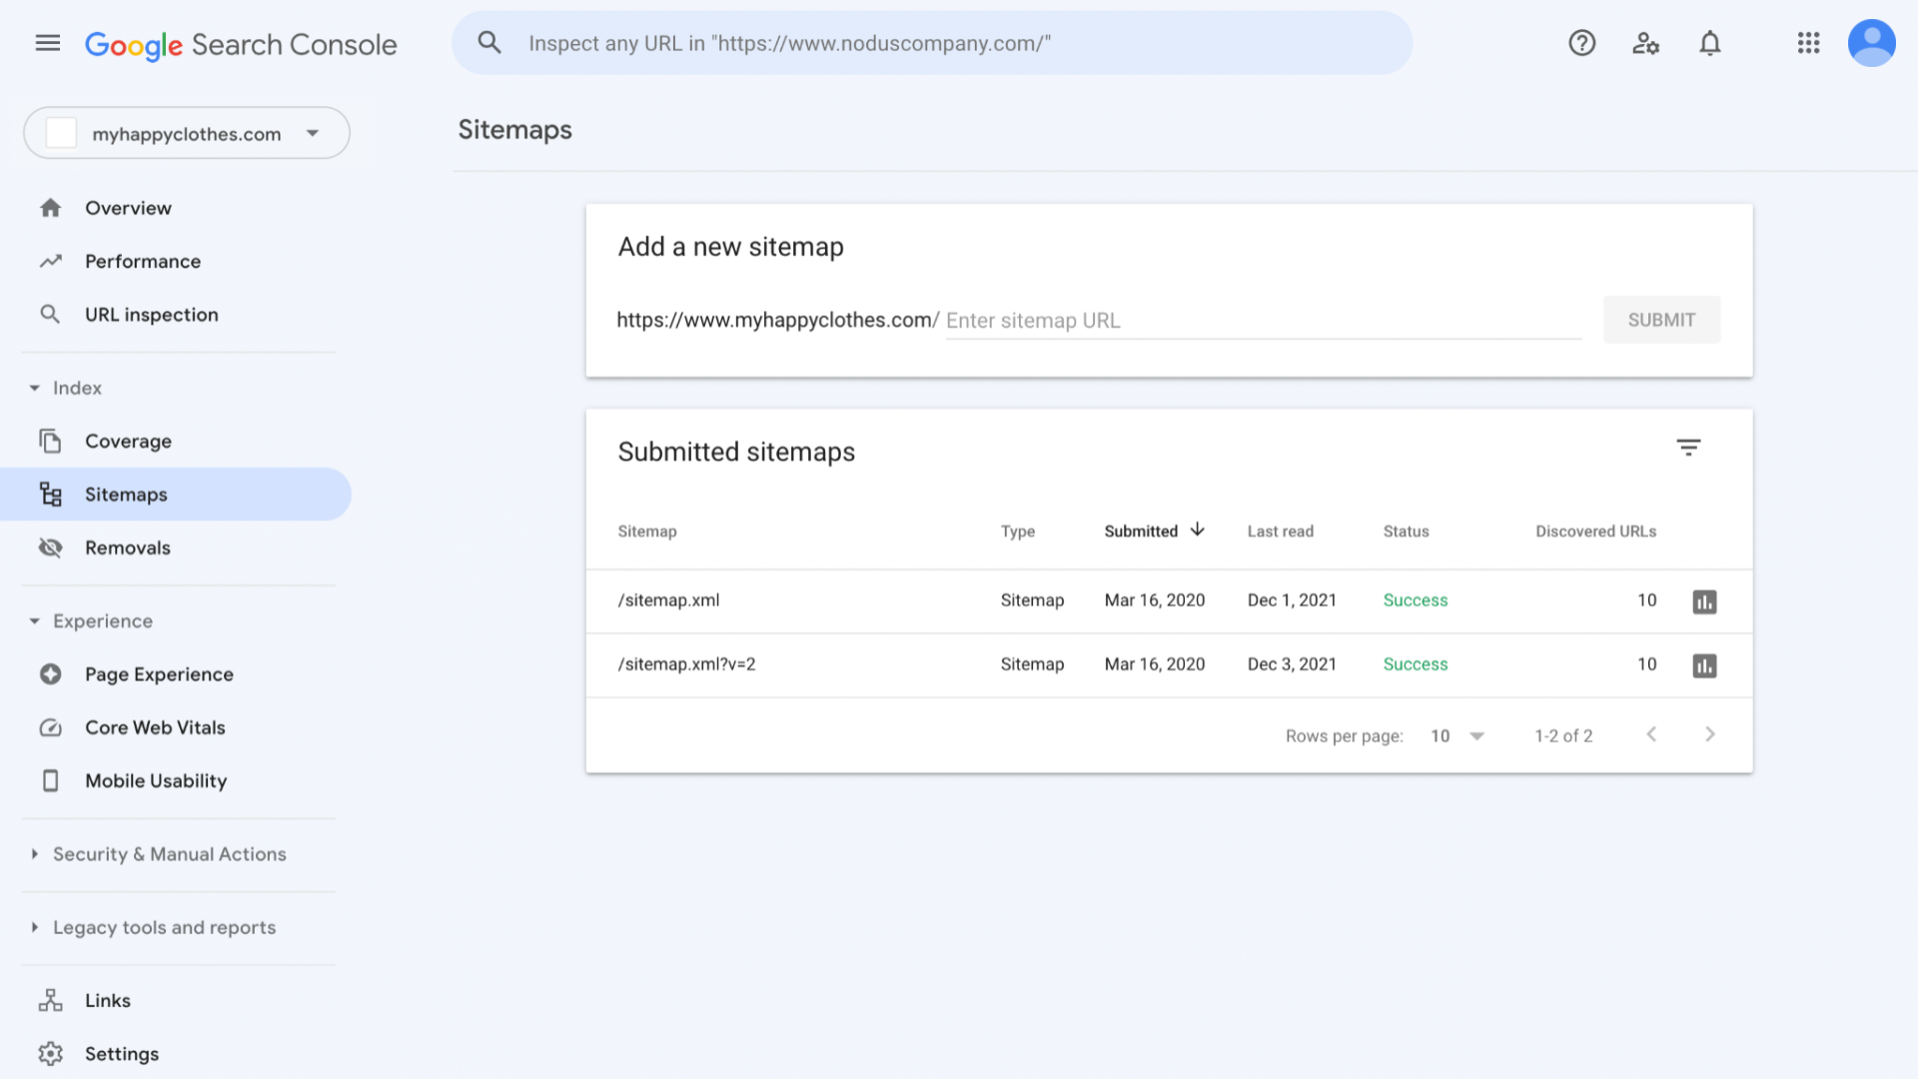Expand Legacy tools and reports section
Screen dimensions: 1918x1079
click(34, 927)
